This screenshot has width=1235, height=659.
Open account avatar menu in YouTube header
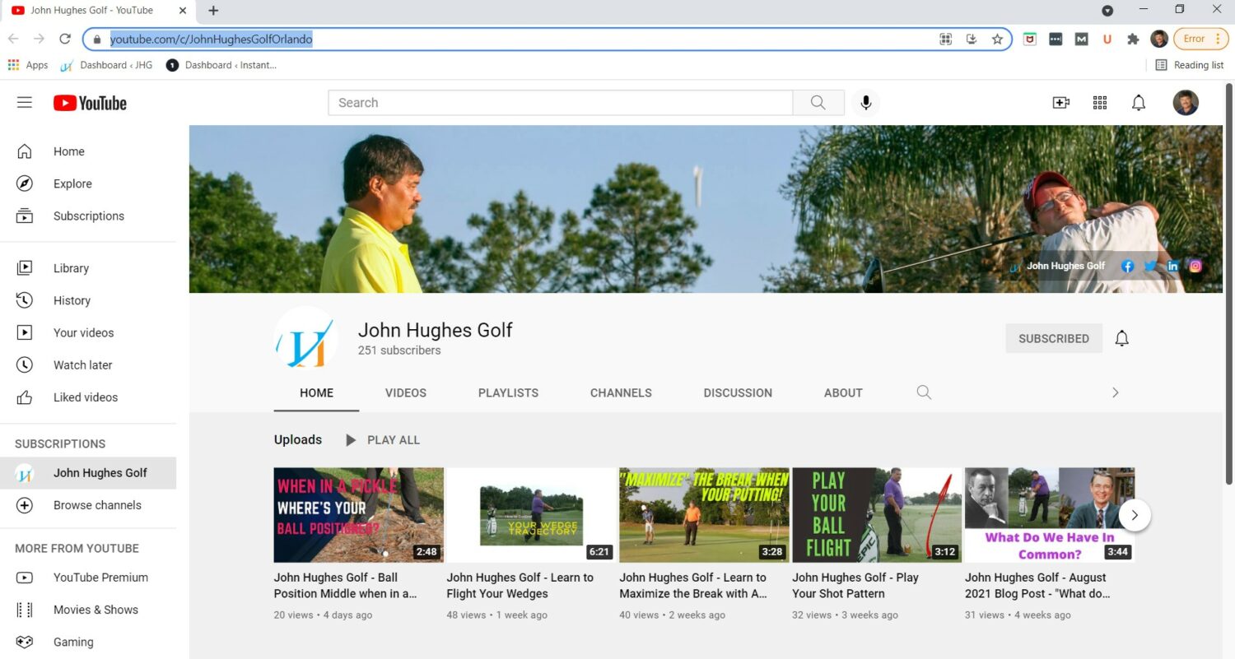tap(1185, 103)
